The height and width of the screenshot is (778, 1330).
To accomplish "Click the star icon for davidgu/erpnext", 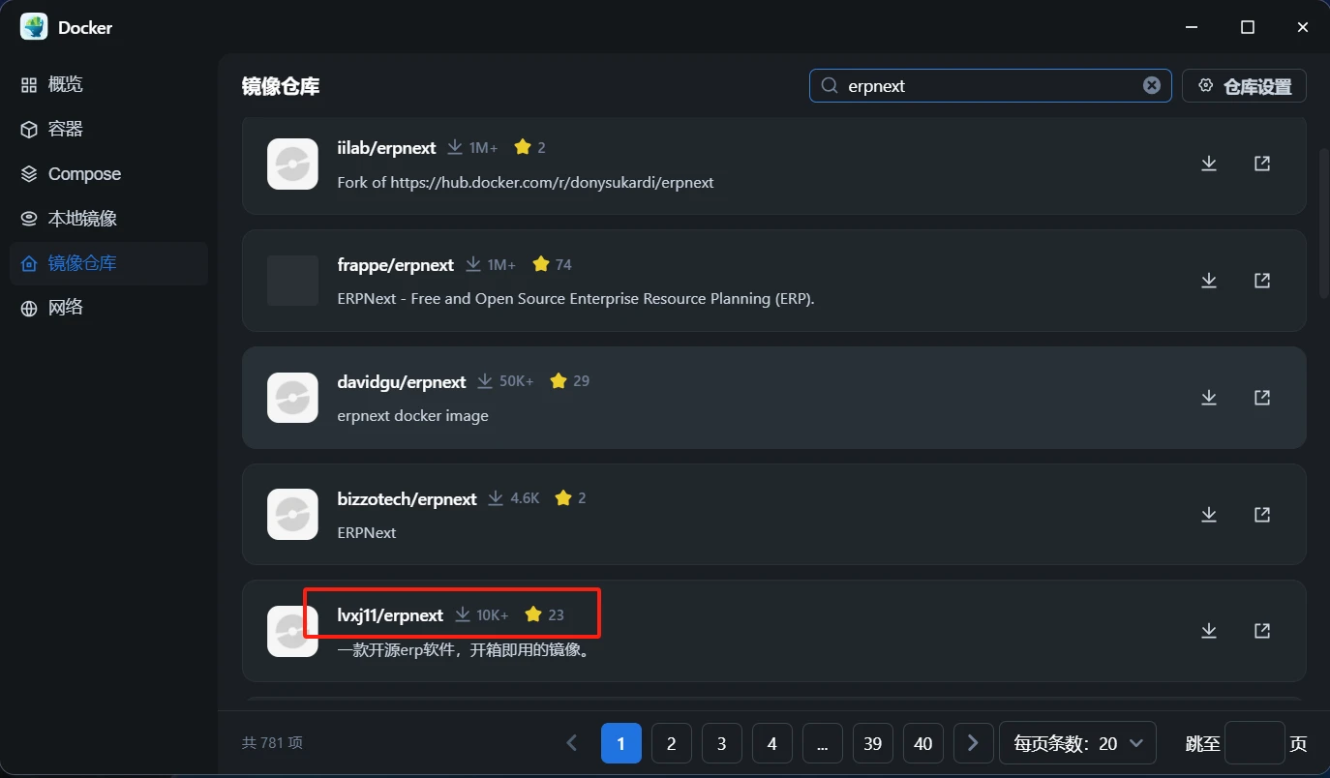I will coord(559,381).
